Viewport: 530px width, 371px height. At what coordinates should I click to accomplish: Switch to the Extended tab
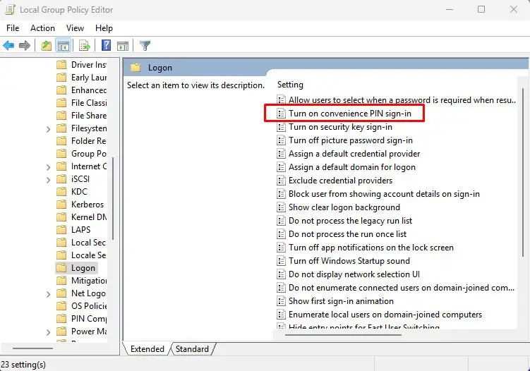click(x=147, y=348)
